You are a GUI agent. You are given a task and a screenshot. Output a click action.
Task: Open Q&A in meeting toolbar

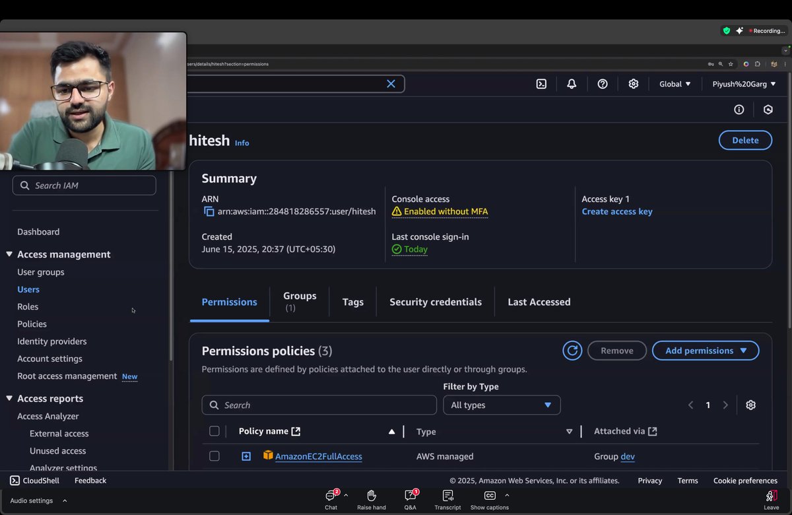(x=411, y=500)
